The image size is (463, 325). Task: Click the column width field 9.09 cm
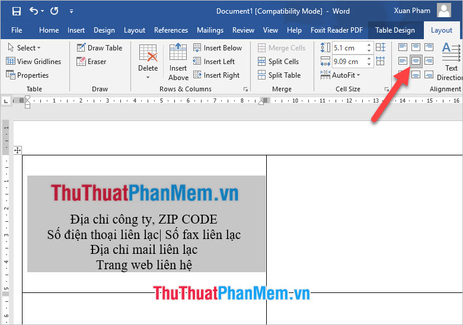pyautogui.click(x=349, y=62)
